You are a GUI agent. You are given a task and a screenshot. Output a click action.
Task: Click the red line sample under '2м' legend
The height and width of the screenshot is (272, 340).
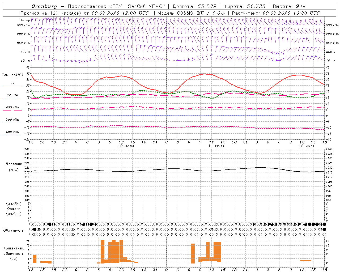12,86
